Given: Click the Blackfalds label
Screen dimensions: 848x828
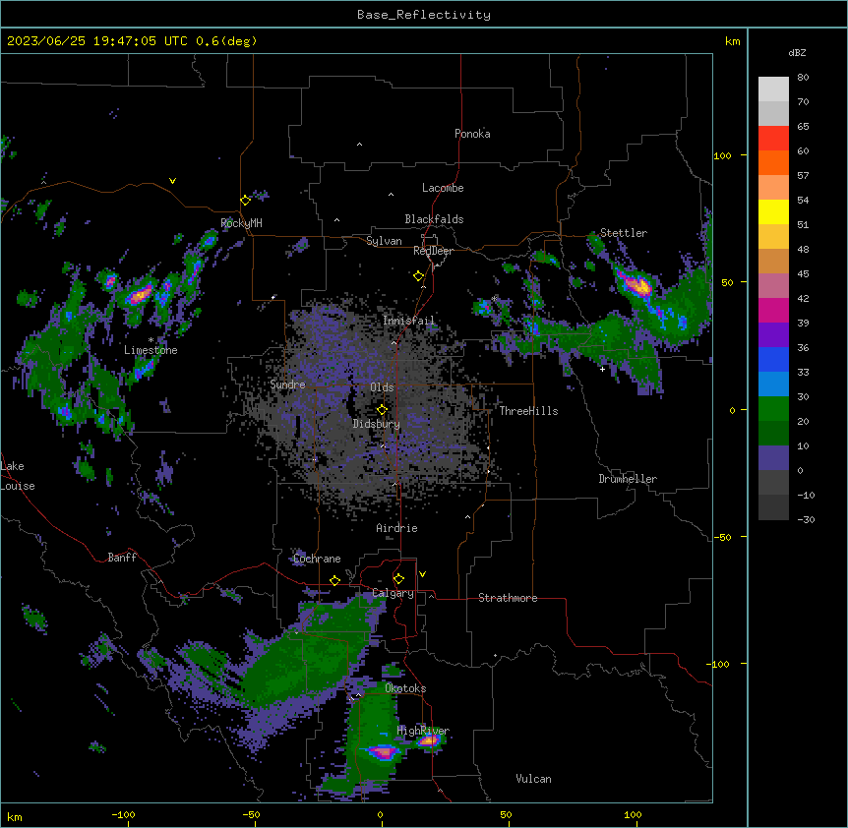Looking at the screenshot, I should click(434, 219).
